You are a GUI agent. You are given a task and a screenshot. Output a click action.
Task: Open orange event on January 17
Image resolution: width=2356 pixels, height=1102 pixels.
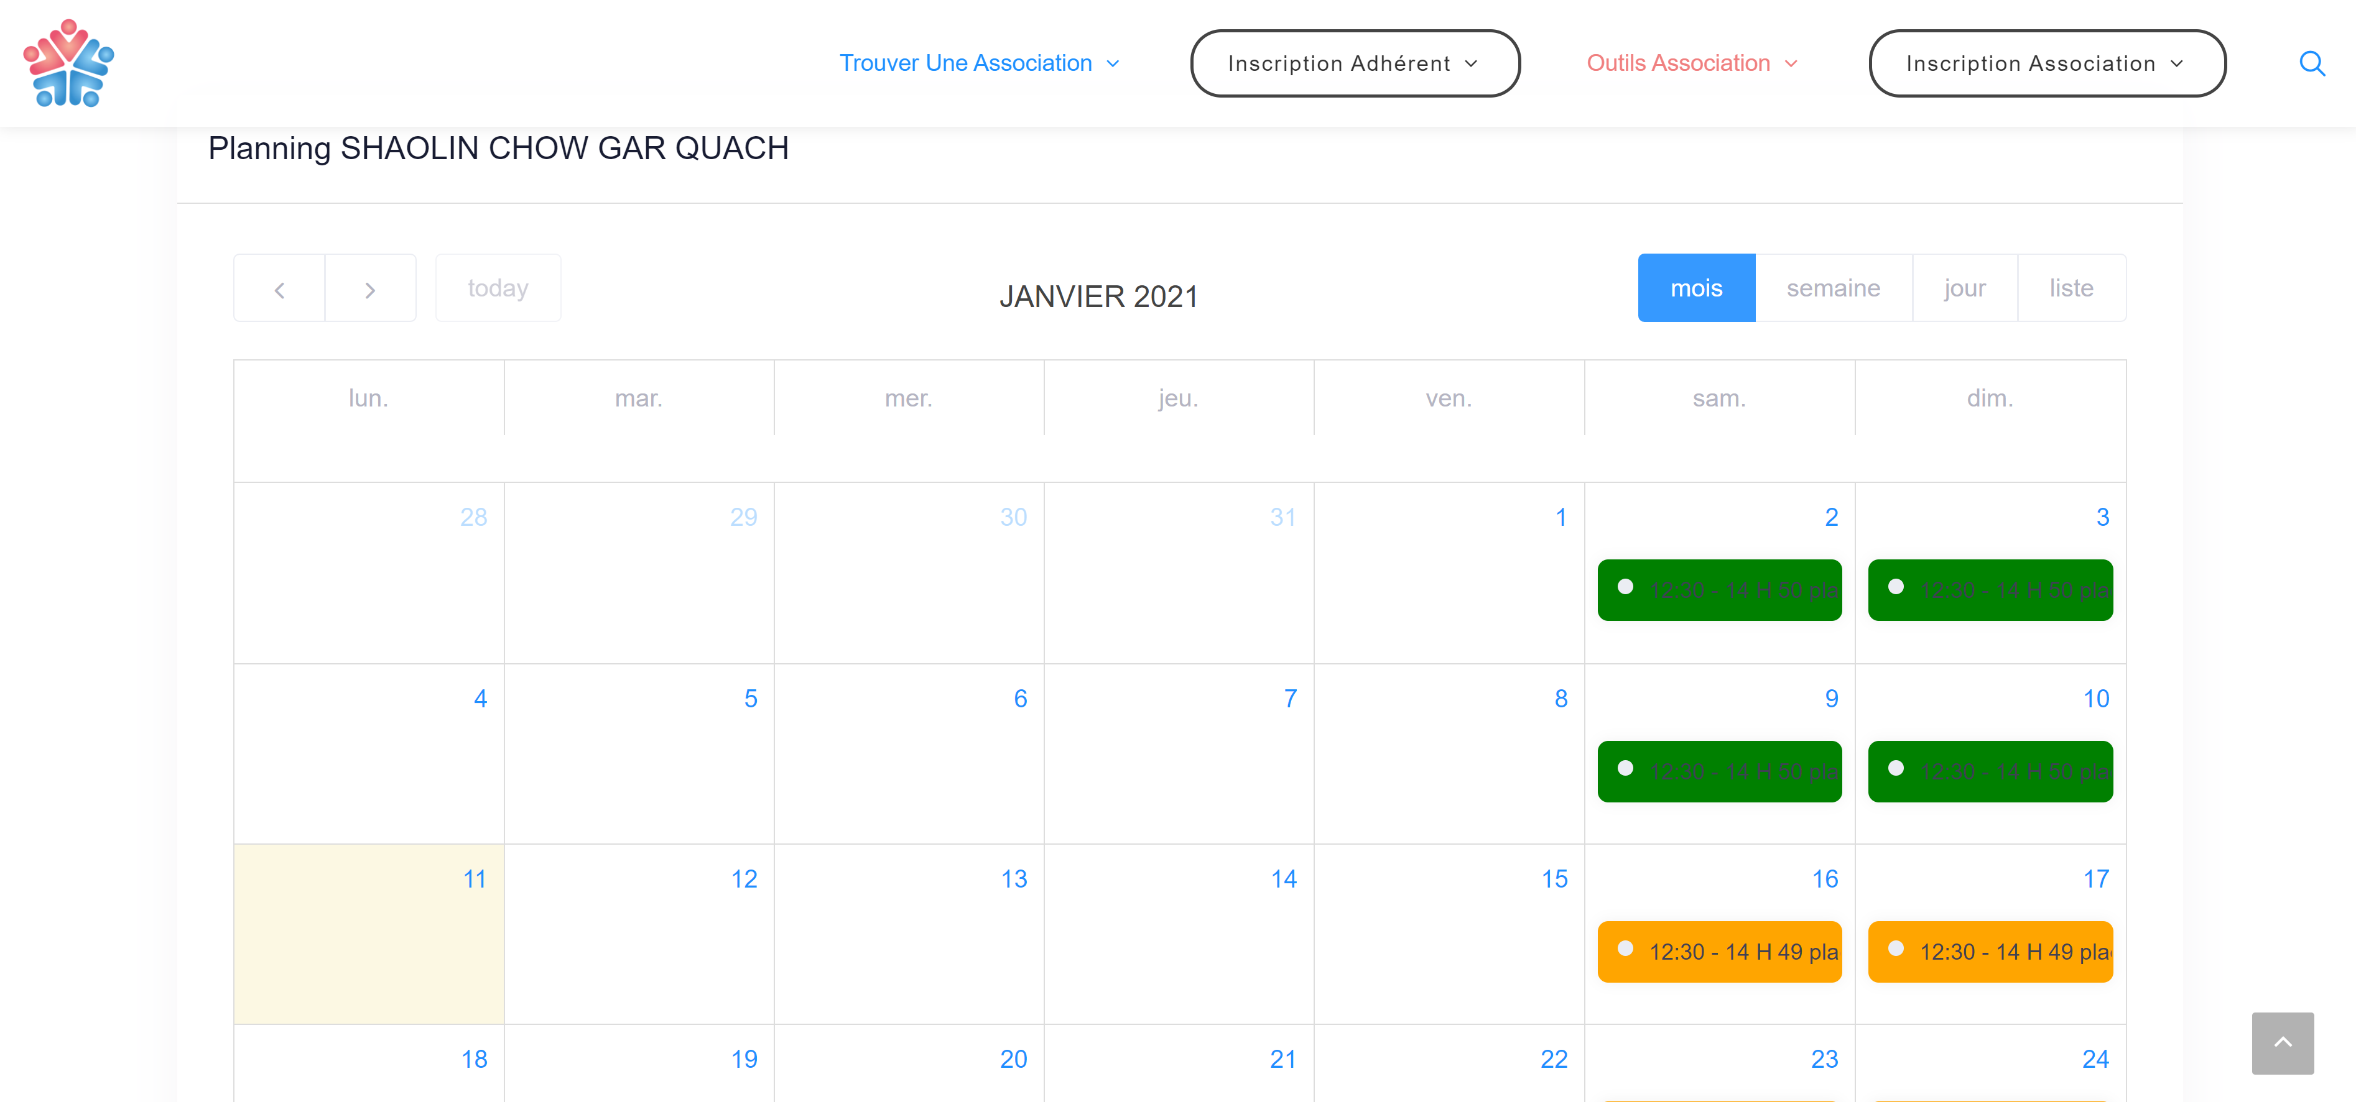click(x=1989, y=951)
